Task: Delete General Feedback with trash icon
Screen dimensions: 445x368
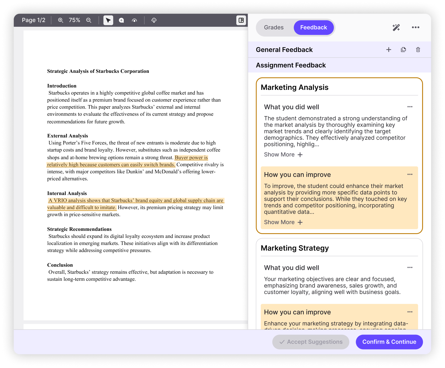Action: [x=418, y=50]
